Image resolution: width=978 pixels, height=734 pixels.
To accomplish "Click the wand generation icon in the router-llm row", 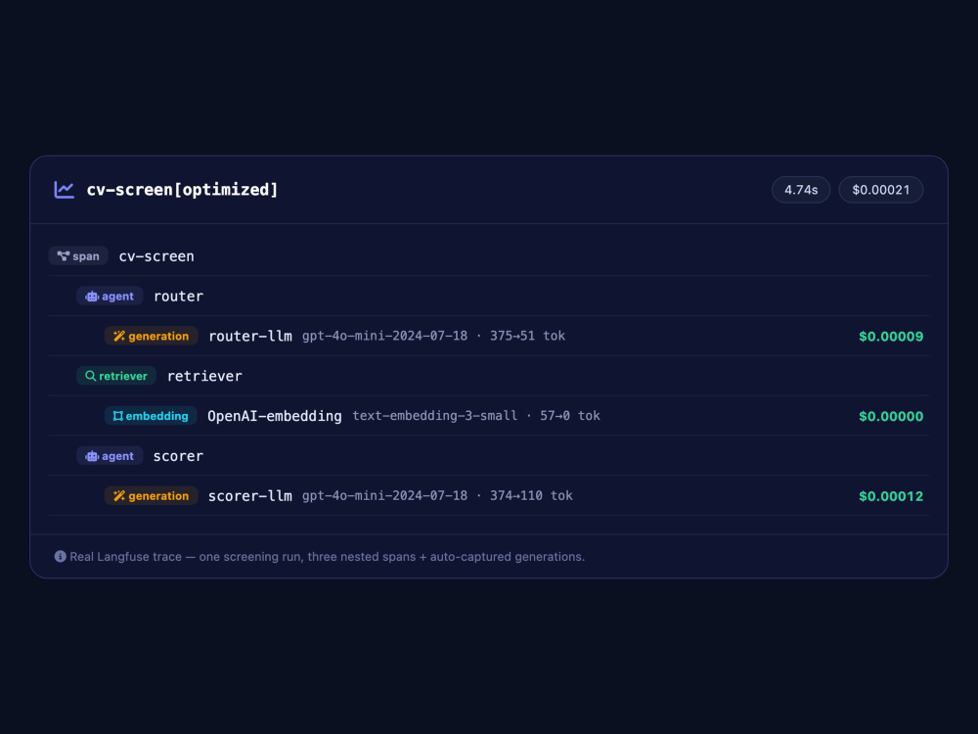I will pyautogui.click(x=119, y=337).
